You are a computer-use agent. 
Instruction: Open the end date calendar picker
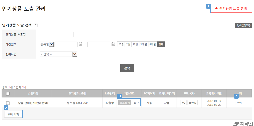(113, 44)
